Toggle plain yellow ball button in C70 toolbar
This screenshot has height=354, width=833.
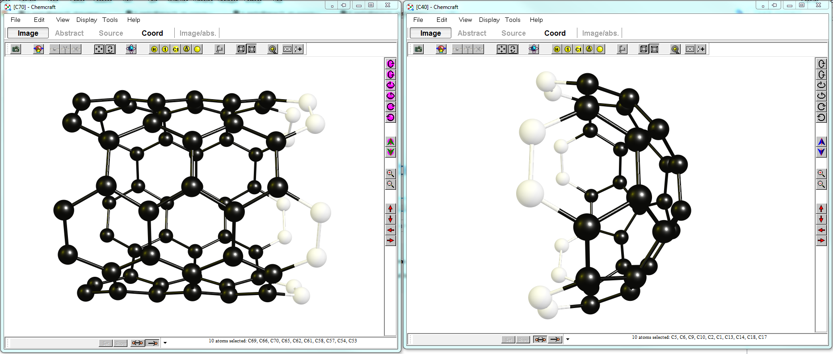click(x=197, y=49)
